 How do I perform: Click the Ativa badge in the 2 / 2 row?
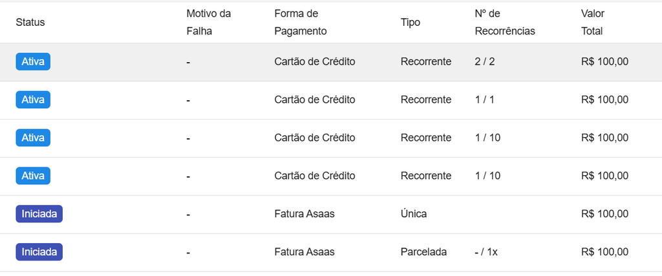[33, 61]
